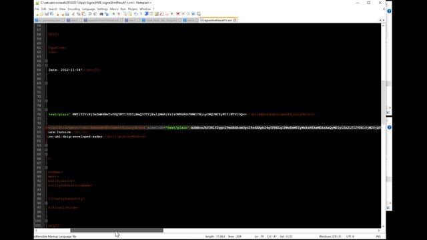Click the Save All toolbar icon
Screen dimensions: 427x240
tap(51, 14)
